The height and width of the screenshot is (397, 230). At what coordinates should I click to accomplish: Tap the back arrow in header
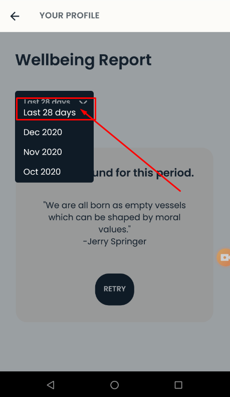tap(15, 16)
